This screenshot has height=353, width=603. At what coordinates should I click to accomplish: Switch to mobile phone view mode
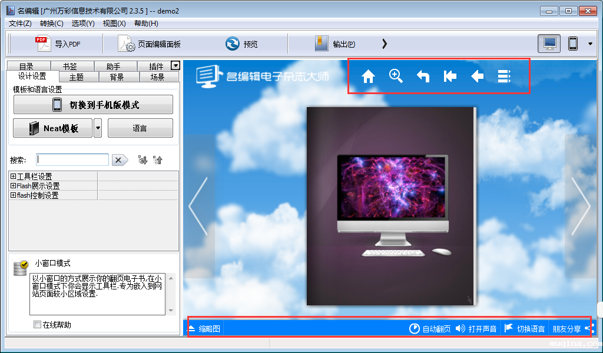(572, 44)
